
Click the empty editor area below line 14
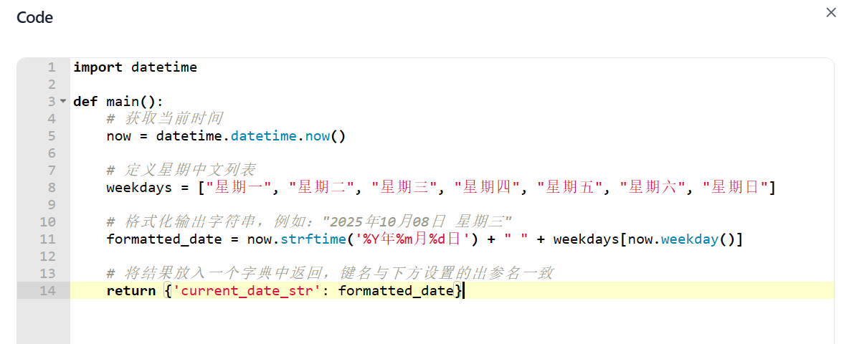[x=430, y=322]
